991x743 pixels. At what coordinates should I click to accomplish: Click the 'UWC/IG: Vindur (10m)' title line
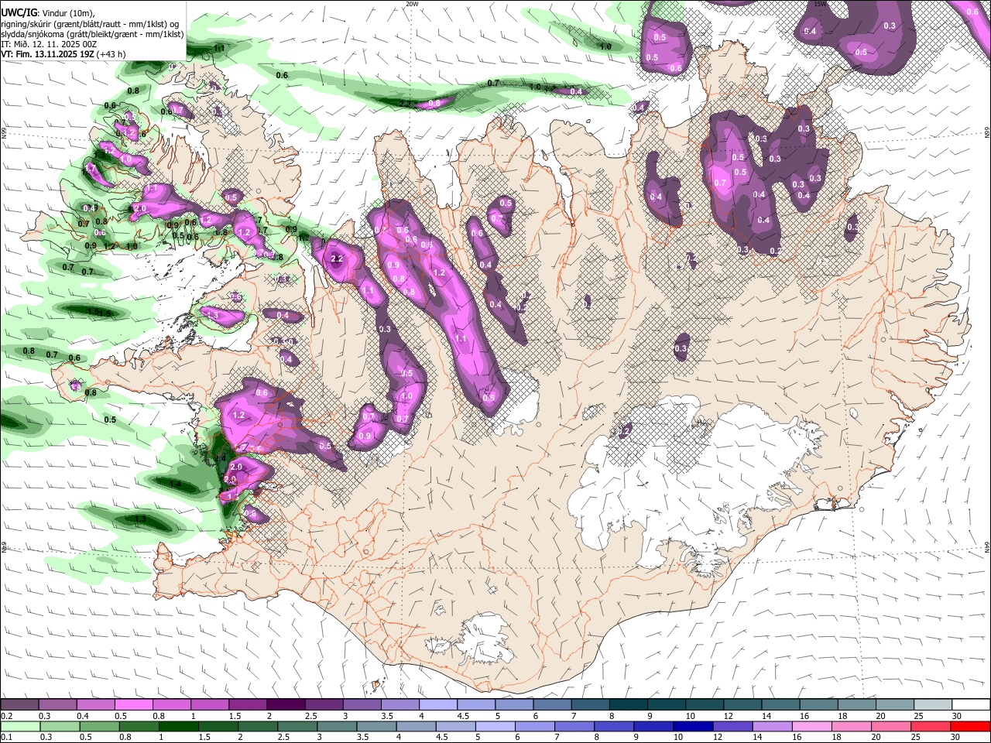coord(48,13)
